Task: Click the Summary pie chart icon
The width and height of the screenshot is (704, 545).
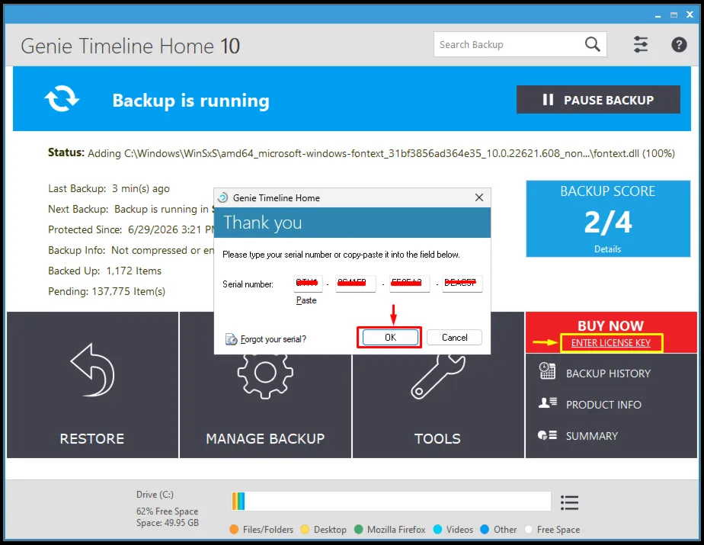Action: click(547, 435)
